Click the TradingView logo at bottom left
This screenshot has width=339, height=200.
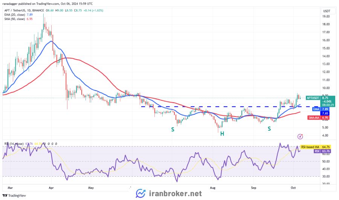point(14,195)
